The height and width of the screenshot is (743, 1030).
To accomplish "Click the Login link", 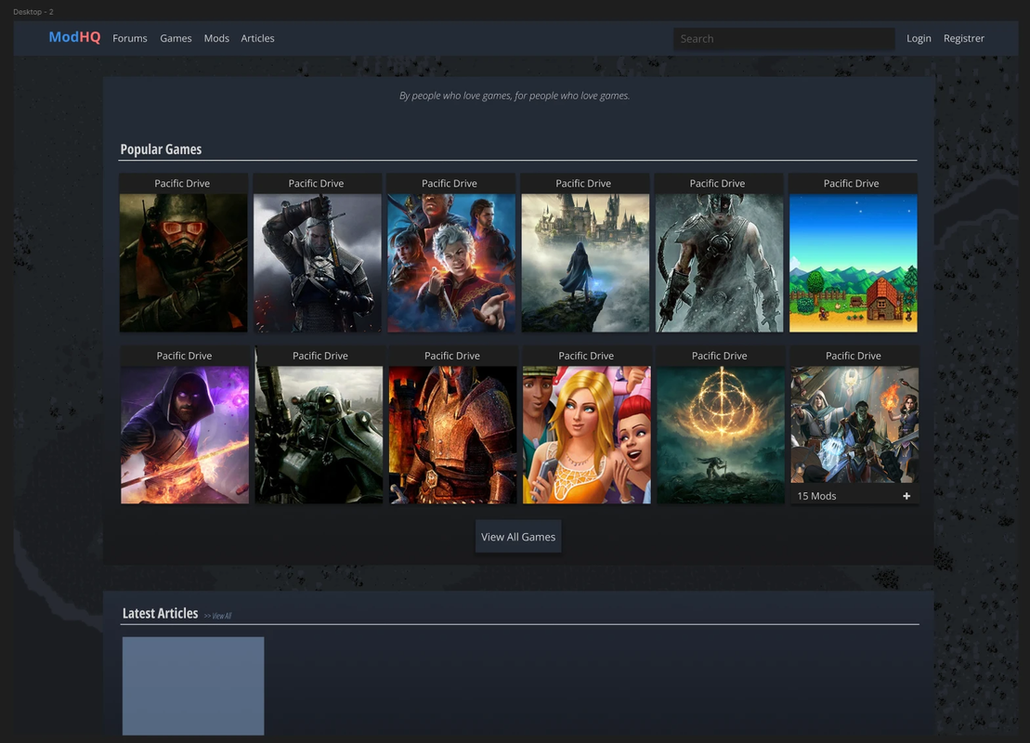I will pyautogui.click(x=919, y=38).
